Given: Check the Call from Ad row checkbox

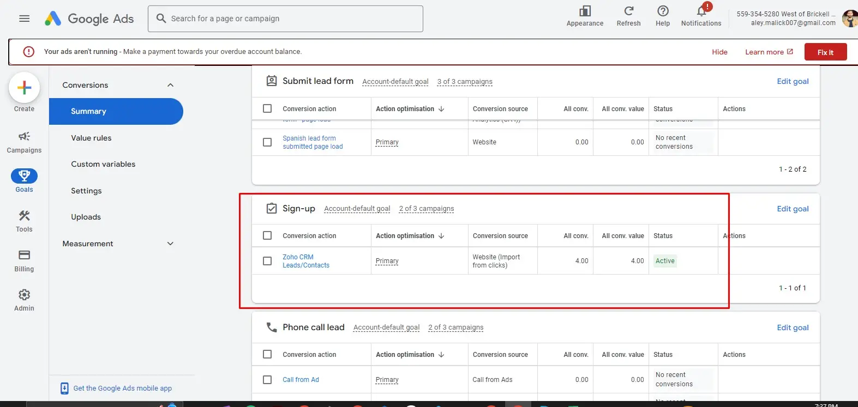Looking at the screenshot, I should pos(267,380).
